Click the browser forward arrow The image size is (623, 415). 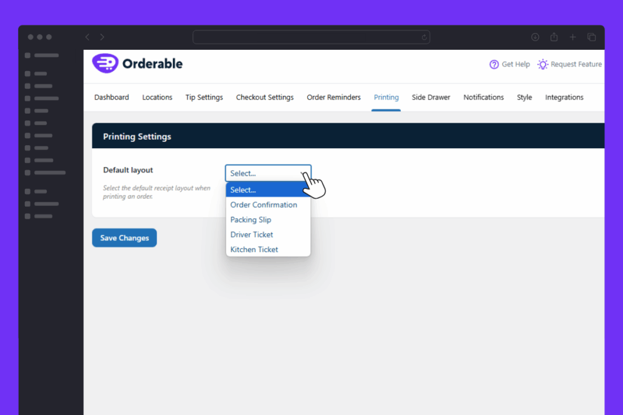pyautogui.click(x=102, y=37)
